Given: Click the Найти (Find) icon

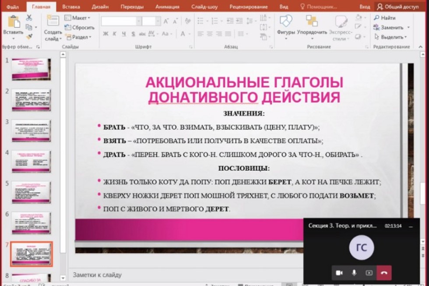Looking at the screenshot, I should tap(383, 18).
